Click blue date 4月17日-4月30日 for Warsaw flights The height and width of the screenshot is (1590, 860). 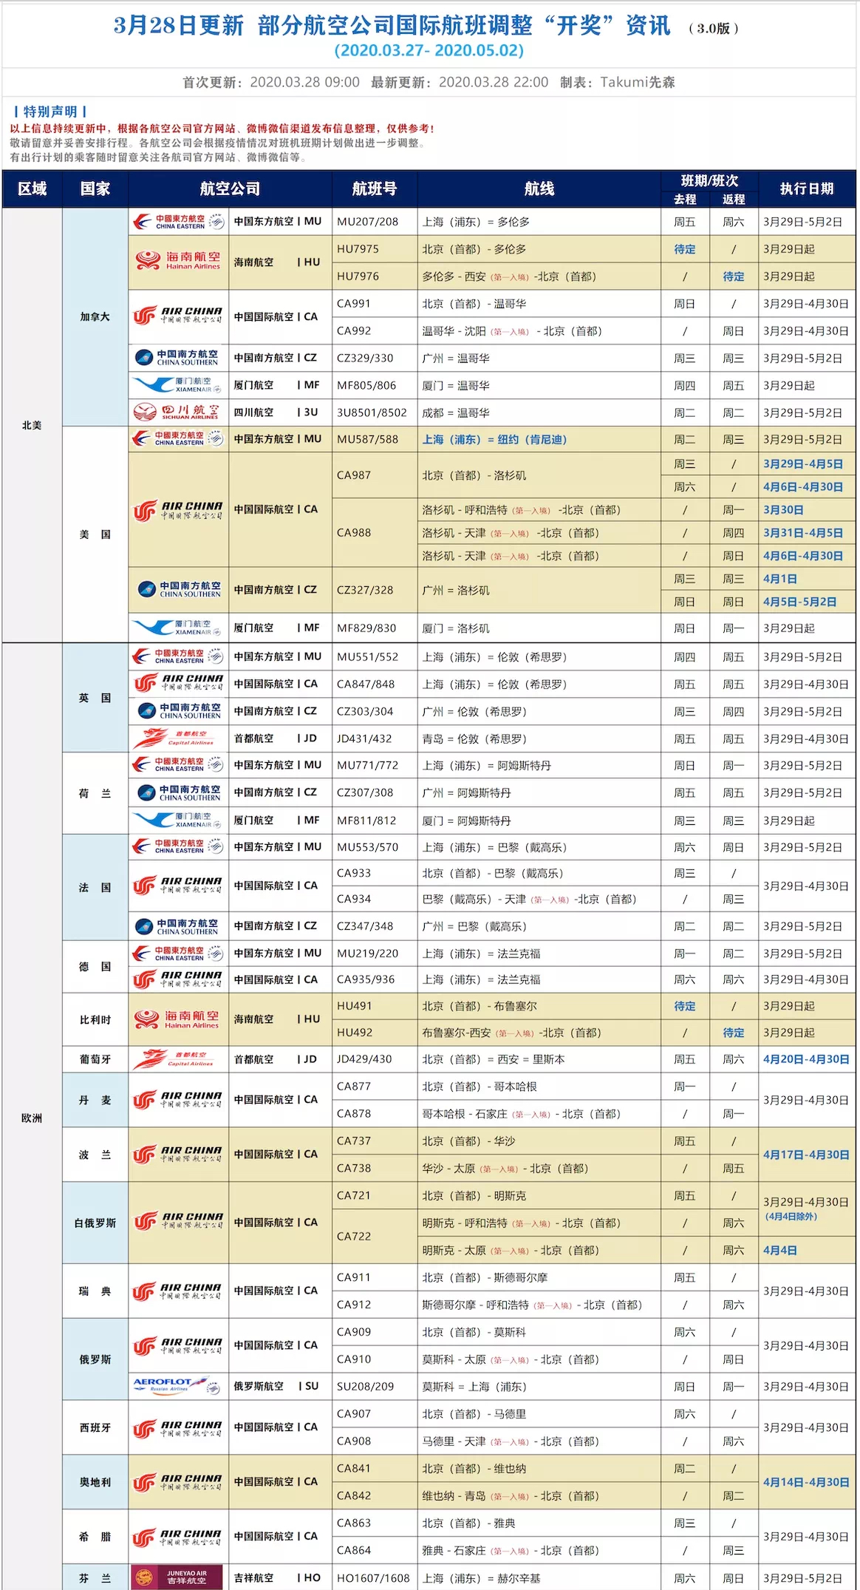806,1155
